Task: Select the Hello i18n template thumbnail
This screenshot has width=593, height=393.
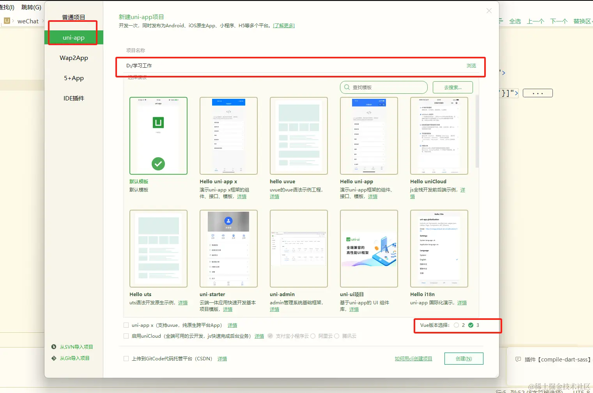Action: 439,249
